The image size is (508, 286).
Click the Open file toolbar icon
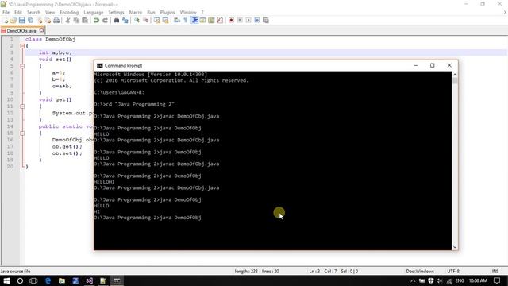(x=13, y=20)
